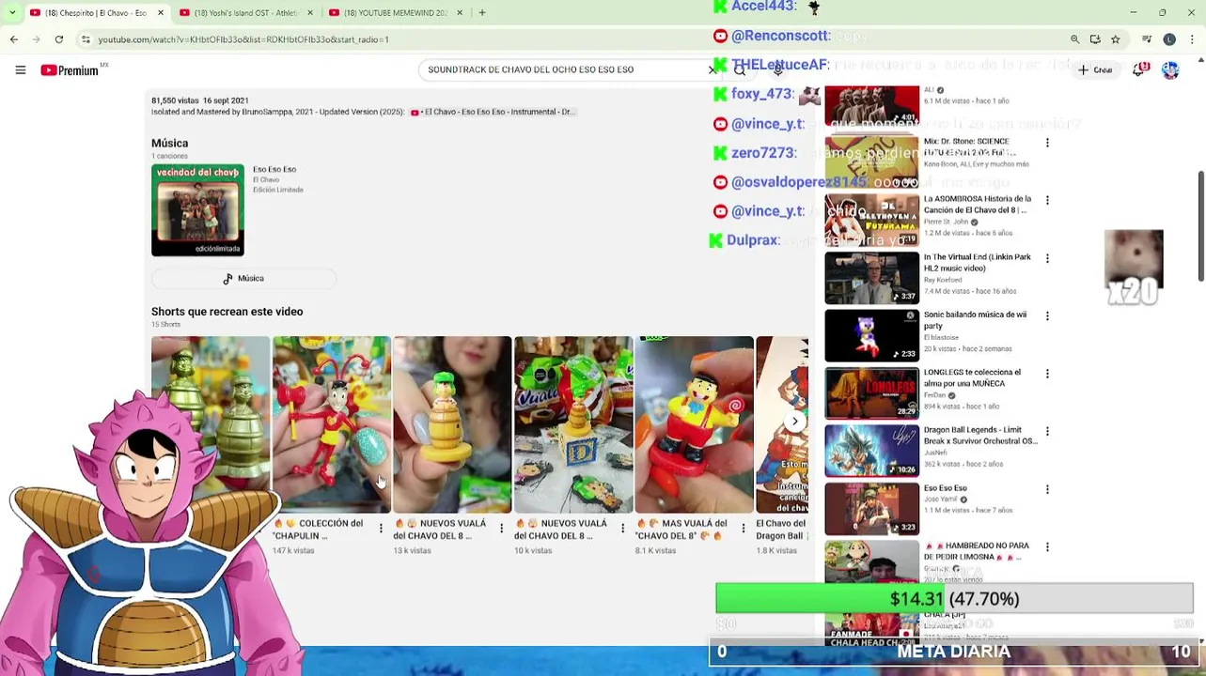Open LONGLEGS te colecciona el alma video
Screen dimensions: 1206x676
(x=872, y=393)
